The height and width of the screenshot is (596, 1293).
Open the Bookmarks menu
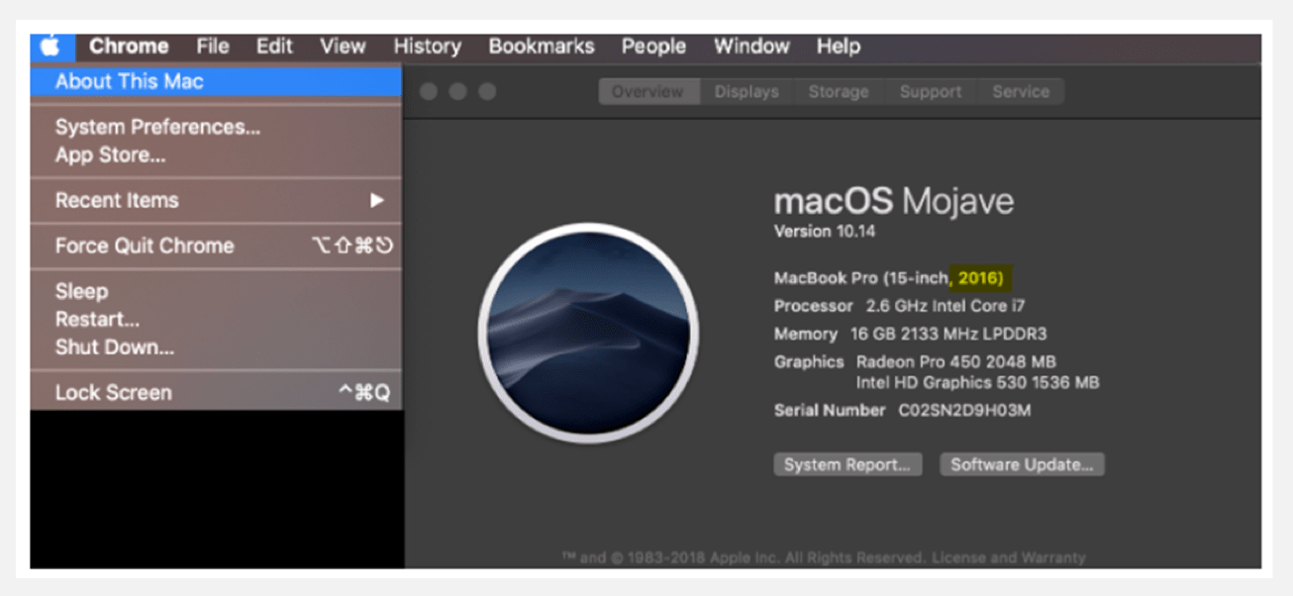pos(542,46)
